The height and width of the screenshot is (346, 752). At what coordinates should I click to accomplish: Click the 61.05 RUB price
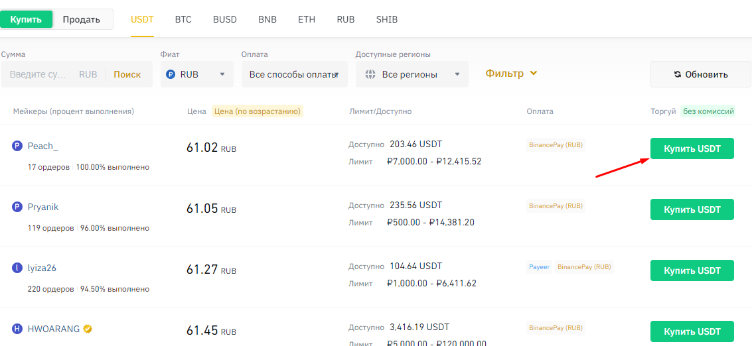pos(211,209)
